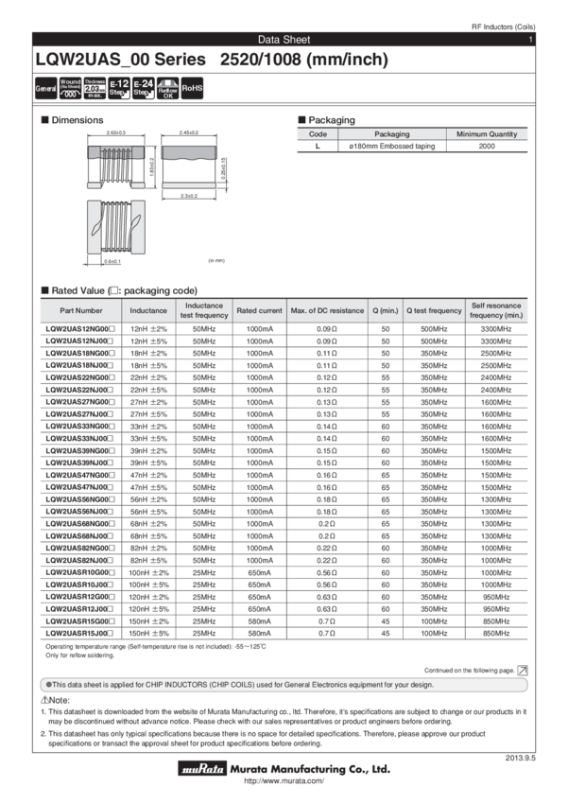The image size is (568, 804).
Task: Click the Only for reflow soldering note
Action: tap(80, 655)
